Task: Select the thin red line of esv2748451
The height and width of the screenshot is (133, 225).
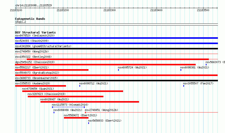Action: point(151,112)
